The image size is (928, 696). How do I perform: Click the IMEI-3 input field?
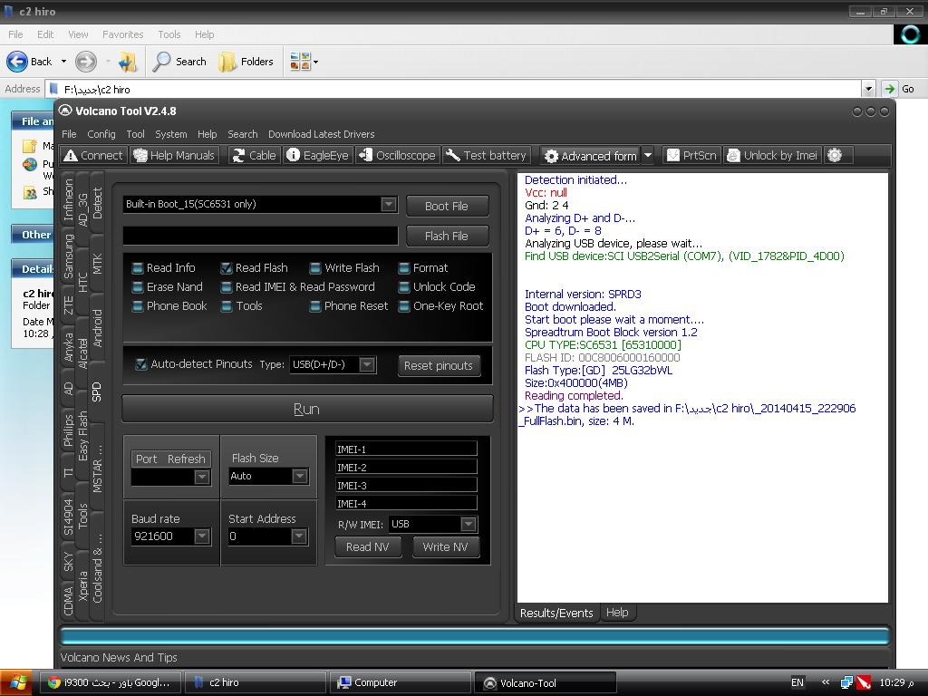click(406, 486)
